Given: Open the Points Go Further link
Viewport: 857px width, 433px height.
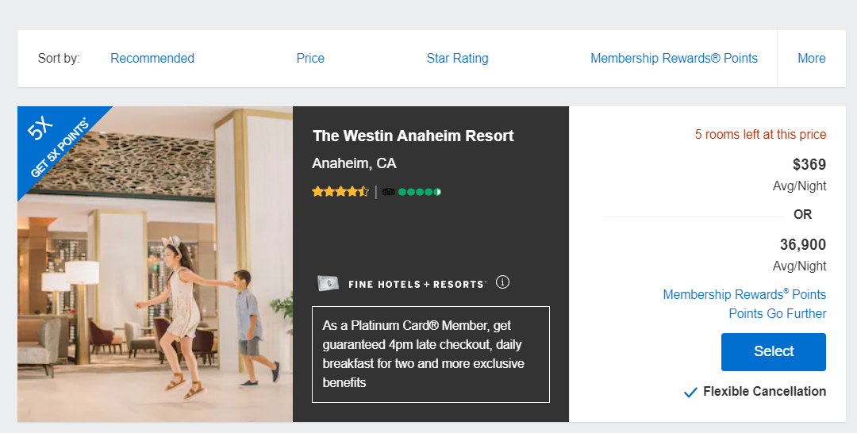Looking at the screenshot, I should tap(777, 313).
